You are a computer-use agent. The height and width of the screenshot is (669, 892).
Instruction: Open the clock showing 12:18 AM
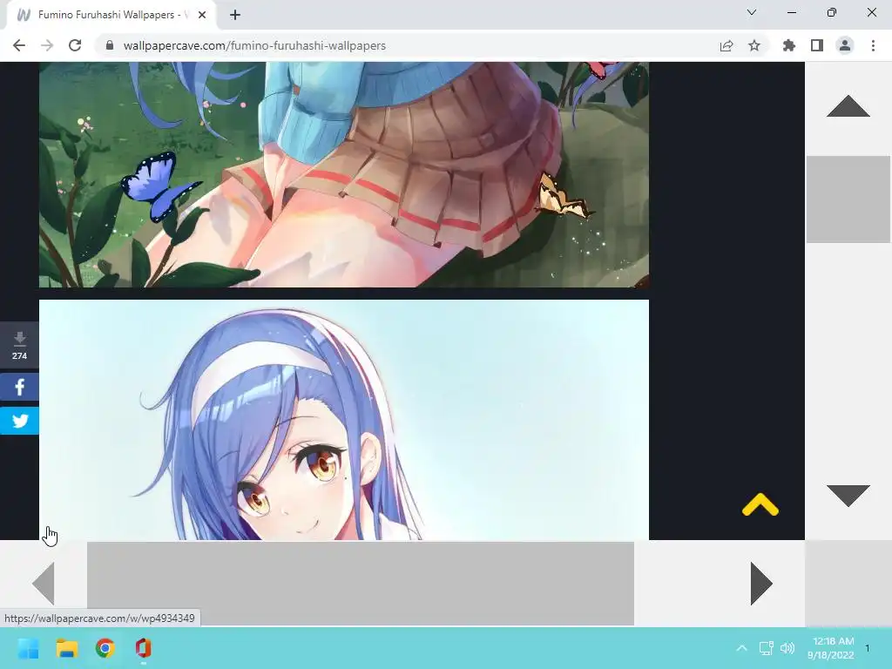831,648
